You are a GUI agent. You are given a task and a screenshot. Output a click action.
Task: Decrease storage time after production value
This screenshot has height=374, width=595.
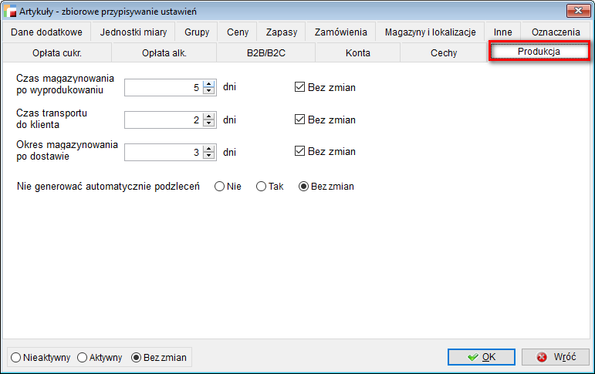(x=208, y=91)
